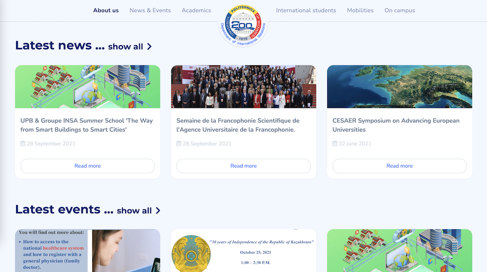Open the On campus menu

pos(400,10)
